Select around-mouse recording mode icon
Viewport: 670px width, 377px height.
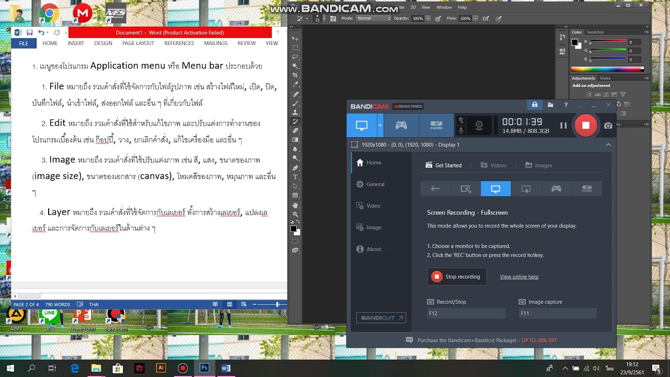click(x=526, y=188)
